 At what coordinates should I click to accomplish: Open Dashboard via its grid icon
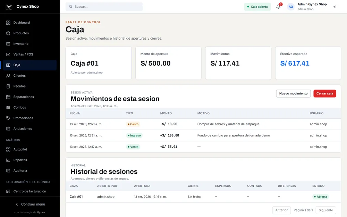tap(8, 23)
